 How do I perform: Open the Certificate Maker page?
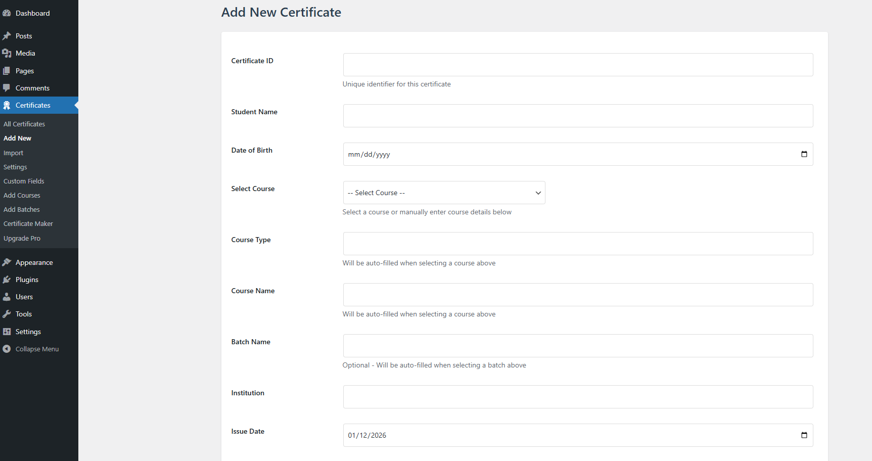tap(28, 223)
